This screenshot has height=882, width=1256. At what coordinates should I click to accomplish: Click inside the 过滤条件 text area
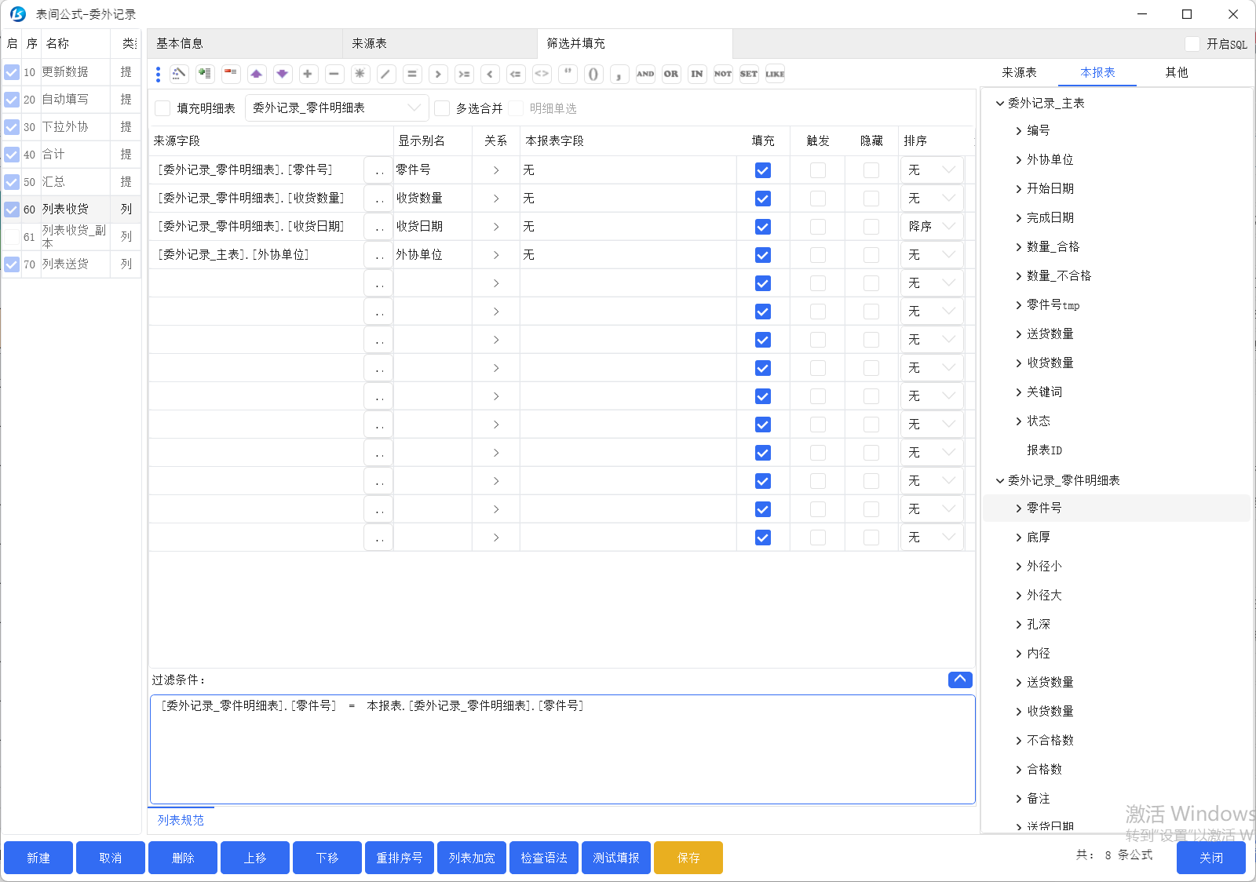(562, 749)
